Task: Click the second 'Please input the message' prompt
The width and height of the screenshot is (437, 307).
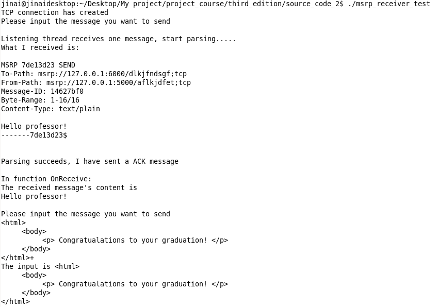Action: tap(86, 214)
